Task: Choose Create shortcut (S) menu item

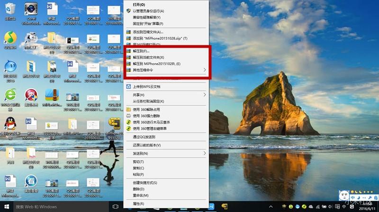Action: click(x=166, y=183)
